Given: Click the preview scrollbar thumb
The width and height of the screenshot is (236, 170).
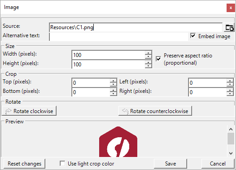Looking at the screenshot, I should click(x=231, y=139).
